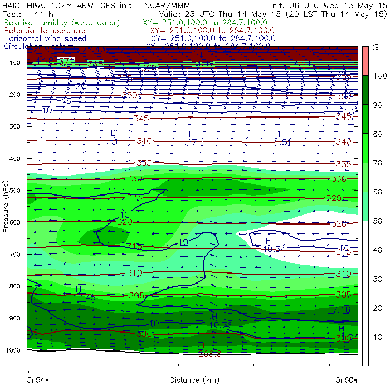
Task: Click the 'H 10.34' wind speed maximum
Action: pyautogui.click(x=274, y=245)
